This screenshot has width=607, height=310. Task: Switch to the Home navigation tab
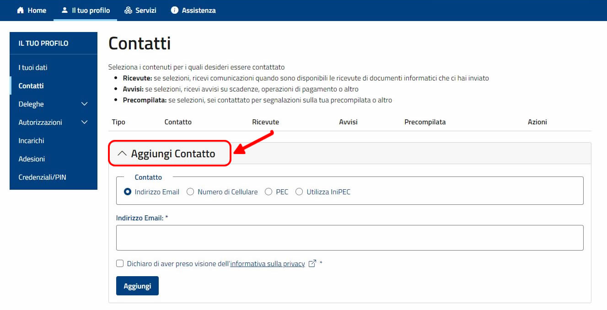32,10
